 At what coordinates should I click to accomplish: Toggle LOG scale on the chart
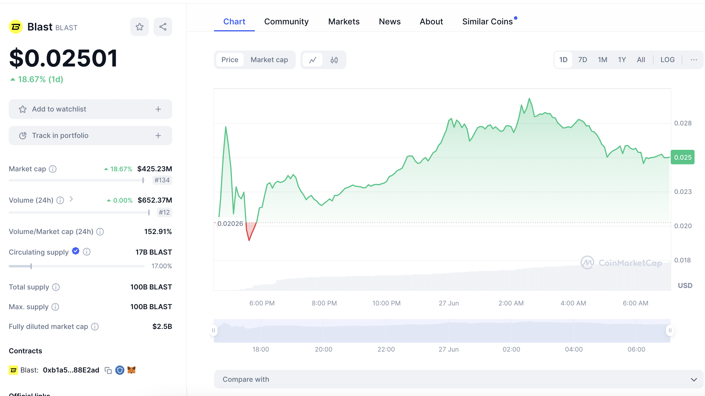click(667, 60)
